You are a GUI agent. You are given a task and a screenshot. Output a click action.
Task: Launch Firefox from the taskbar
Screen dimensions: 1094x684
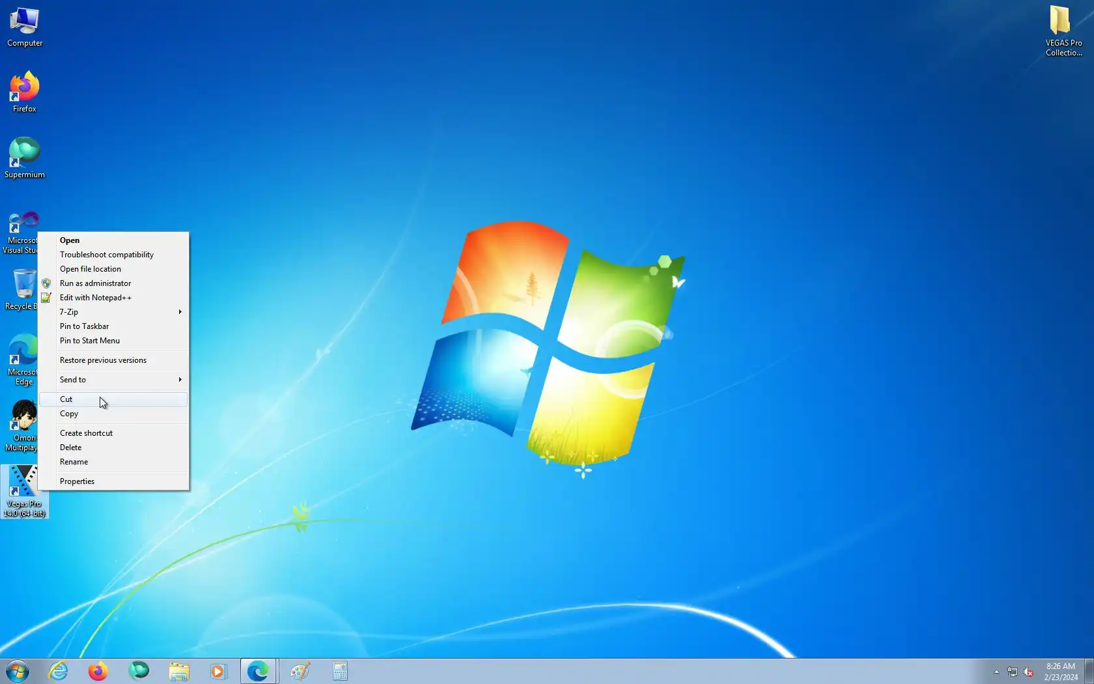coord(98,671)
